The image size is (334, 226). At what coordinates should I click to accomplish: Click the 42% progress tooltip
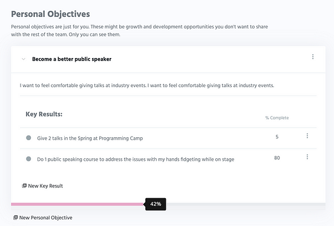(156, 204)
